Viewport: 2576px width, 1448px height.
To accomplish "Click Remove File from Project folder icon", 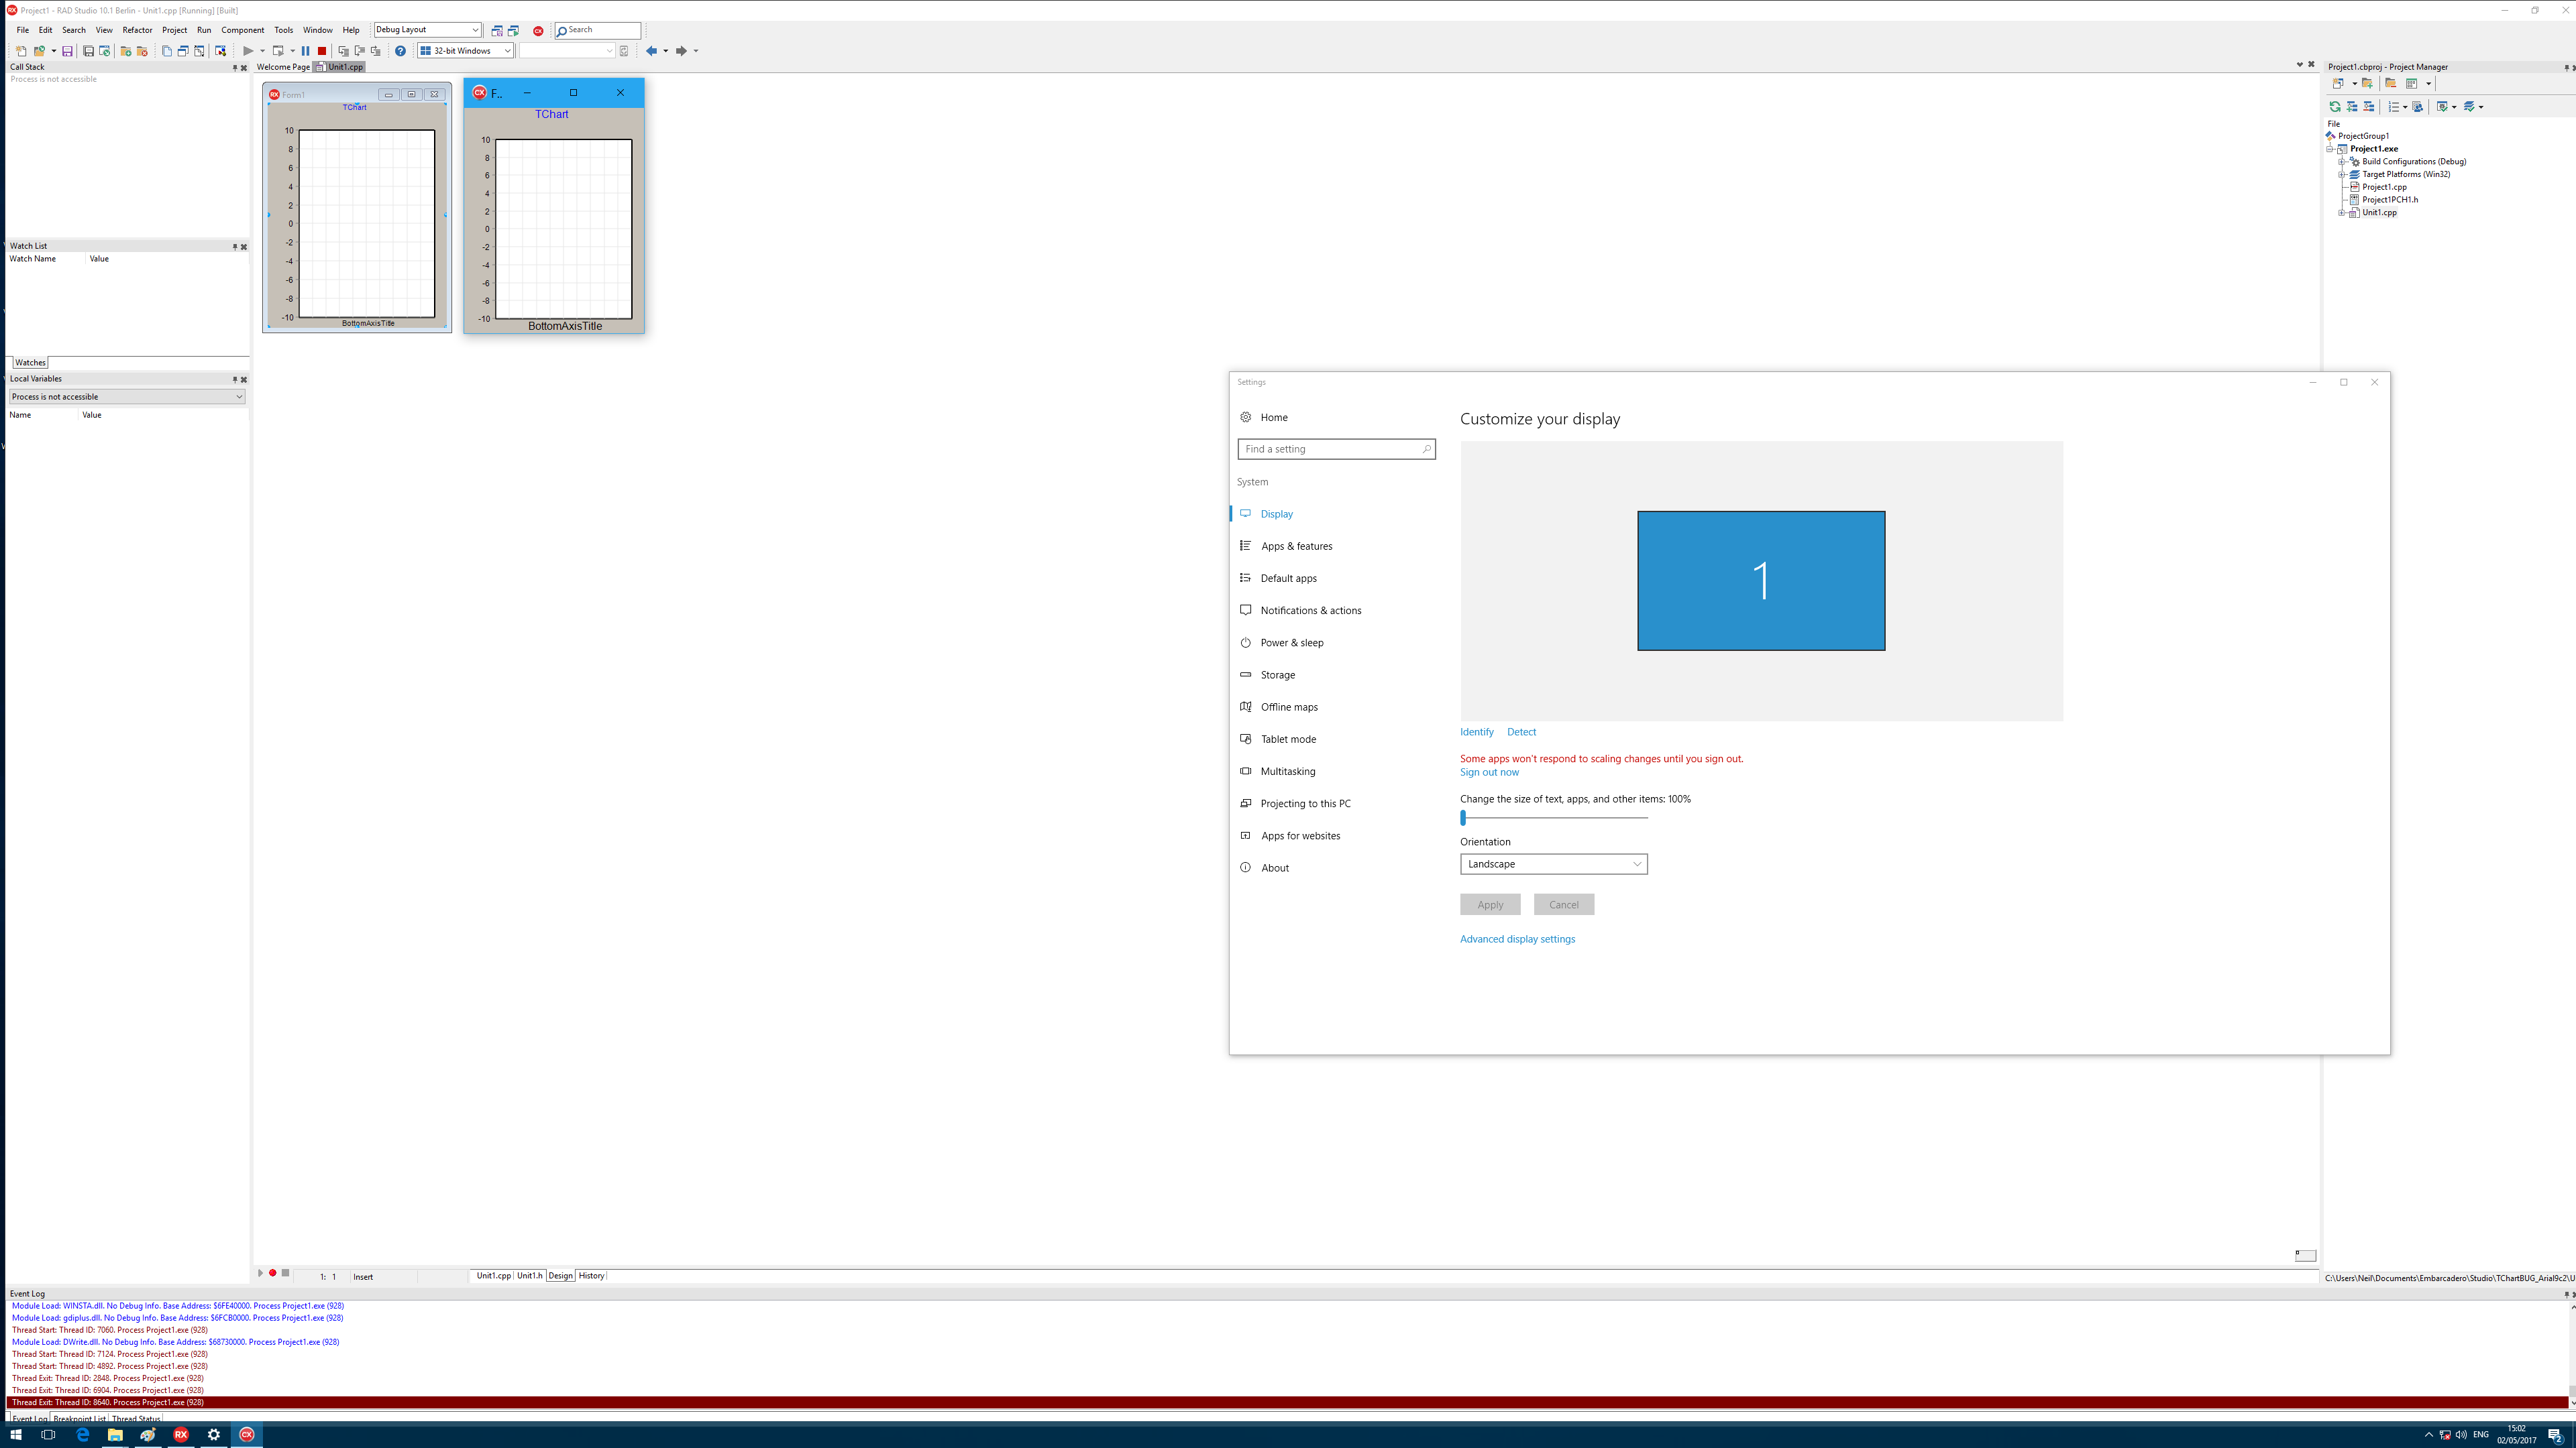I will pos(142,51).
